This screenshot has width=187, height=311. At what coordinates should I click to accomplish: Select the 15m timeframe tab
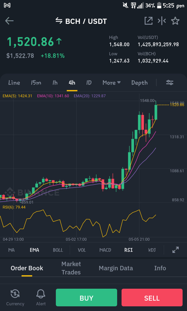click(36, 82)
